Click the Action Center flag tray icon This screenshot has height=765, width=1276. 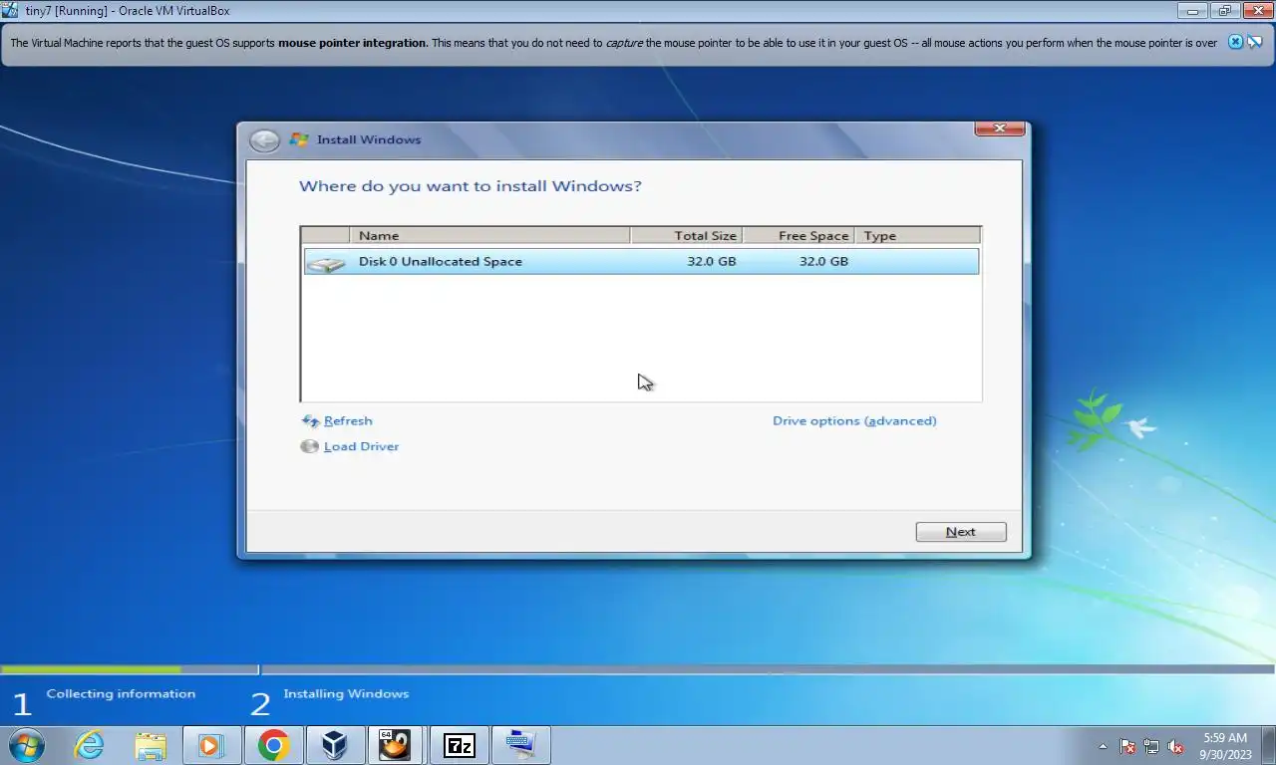coord(1127,746)
